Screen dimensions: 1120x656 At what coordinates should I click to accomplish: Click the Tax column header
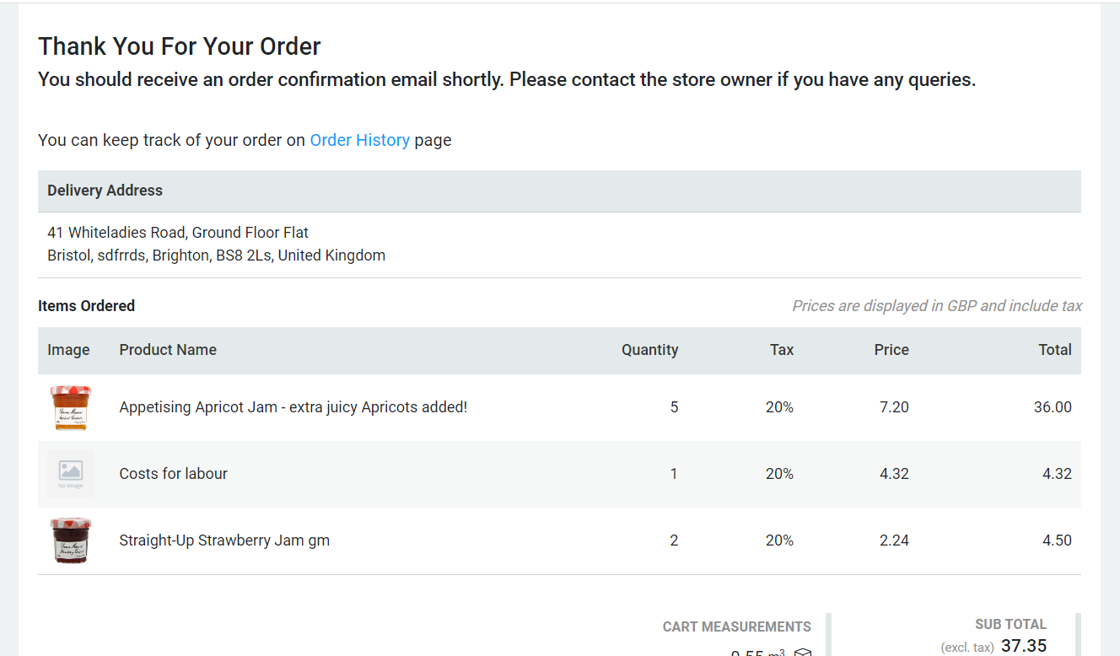click(x=781, y=349)
